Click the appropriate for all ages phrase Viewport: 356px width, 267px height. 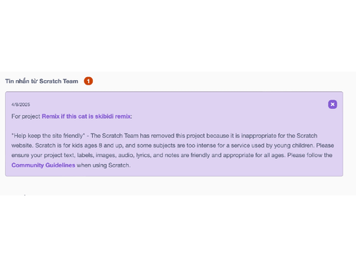[x=254, y=155]
